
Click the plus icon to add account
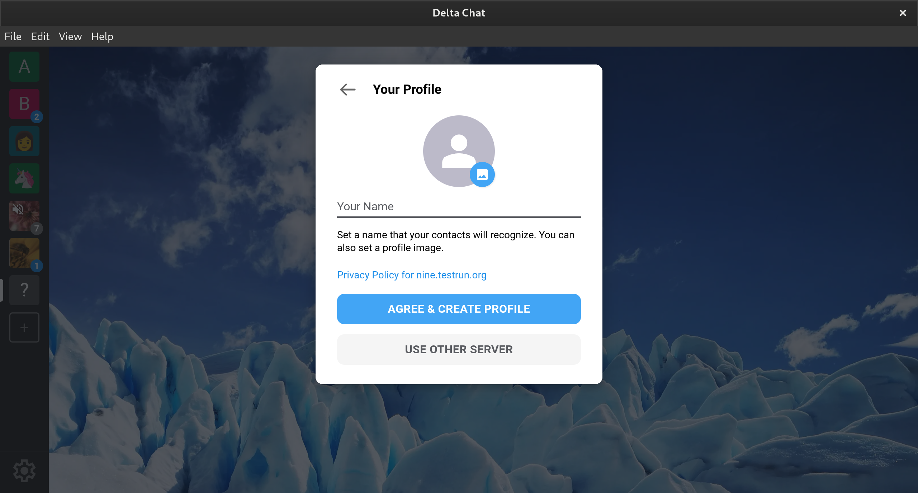[24, 327]
